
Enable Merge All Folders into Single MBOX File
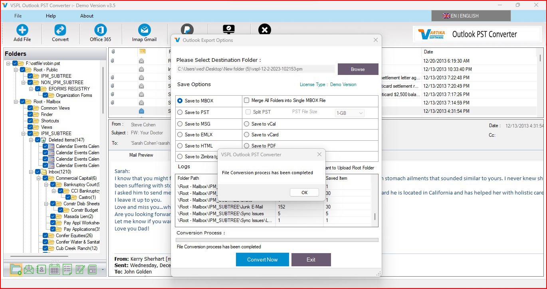coord(247,100)
